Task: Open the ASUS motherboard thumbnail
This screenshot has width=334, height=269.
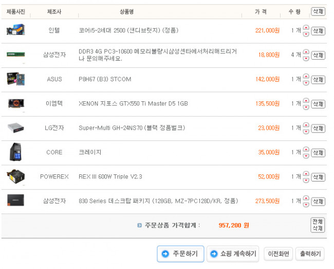Action: pyautogui.click(x=15, y=79)
